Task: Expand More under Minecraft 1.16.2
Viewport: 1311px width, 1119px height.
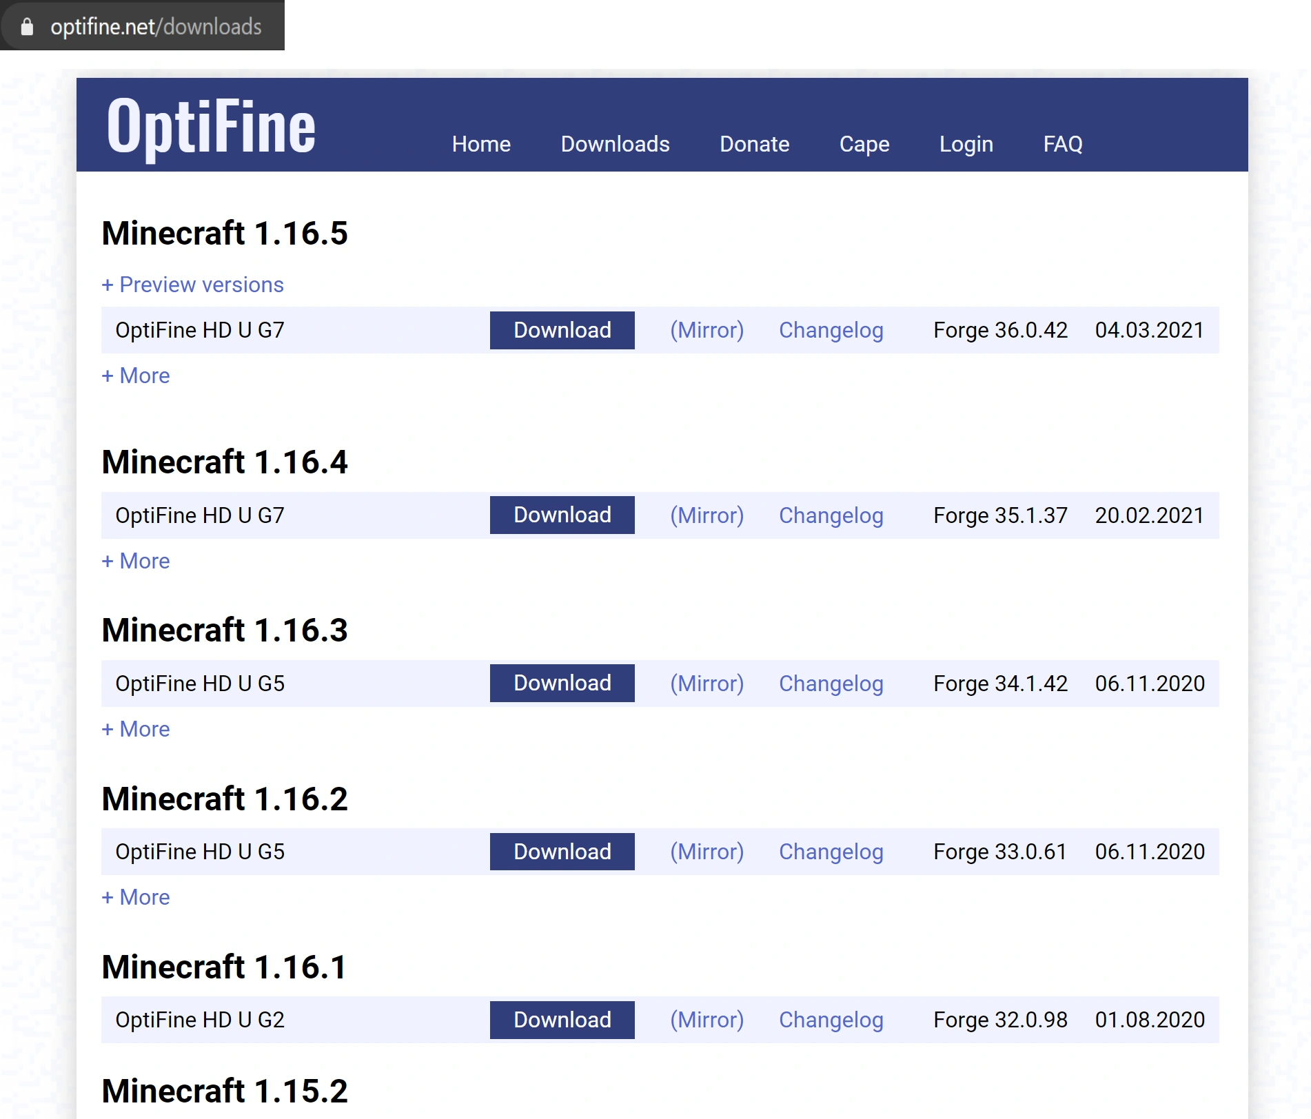Action: (135, 897)
